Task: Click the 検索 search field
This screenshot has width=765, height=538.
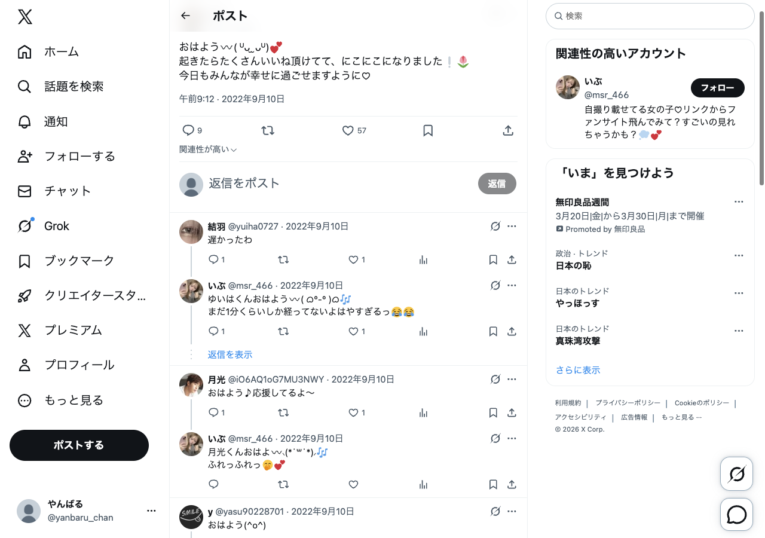Action: (650, 16)
